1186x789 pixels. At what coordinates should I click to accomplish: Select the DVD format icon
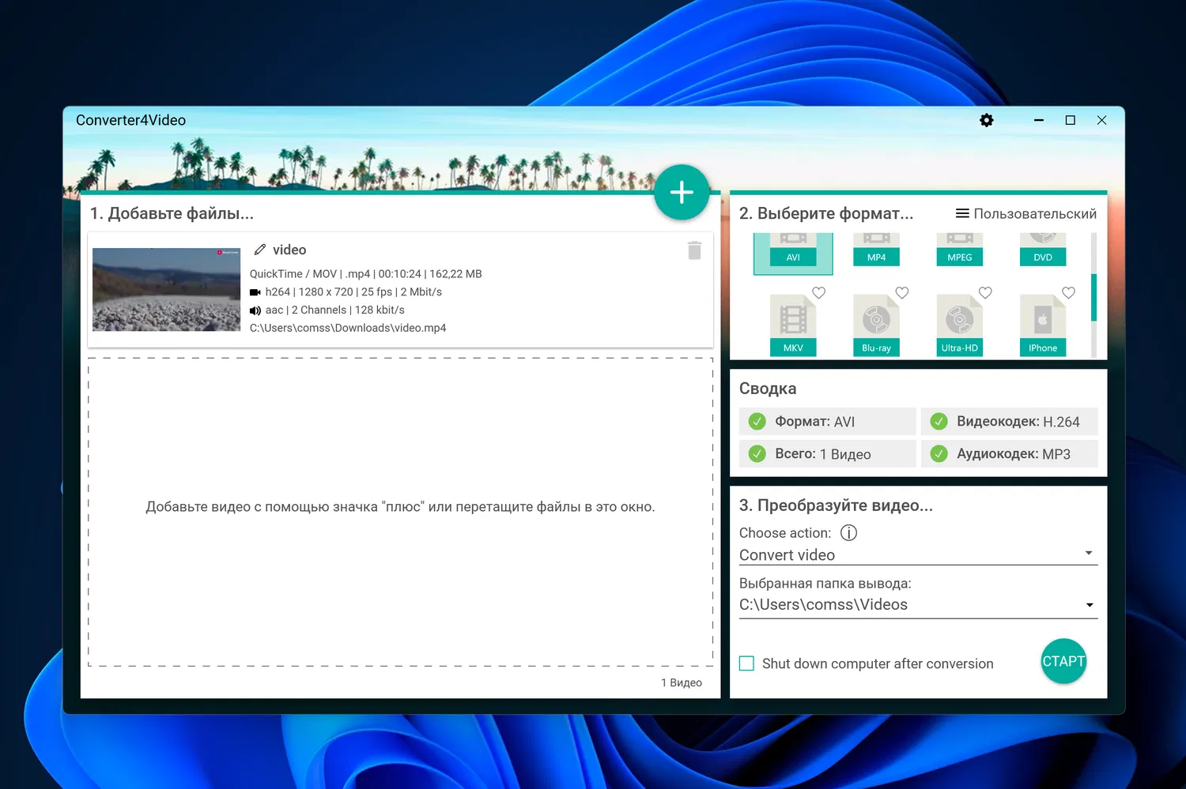pyautogui.click(x=1042, y=251)
